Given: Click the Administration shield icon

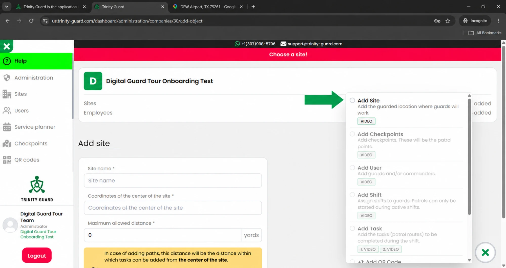Looking at the screenshot, I should (x=7, y=78).
